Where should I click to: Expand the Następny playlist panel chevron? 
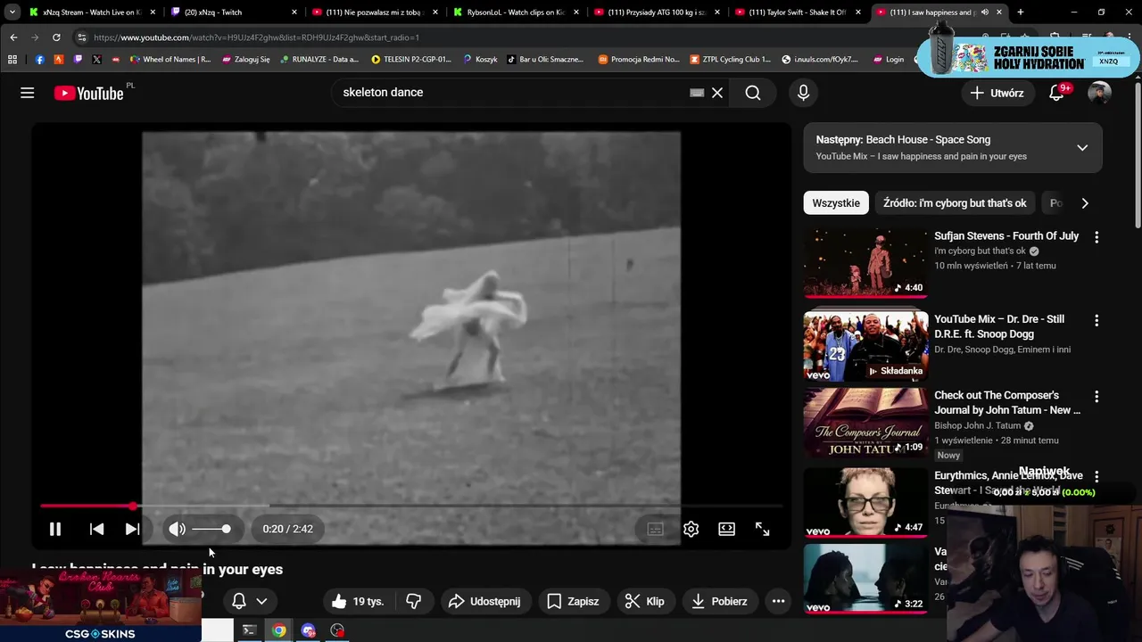(1082, 147)
